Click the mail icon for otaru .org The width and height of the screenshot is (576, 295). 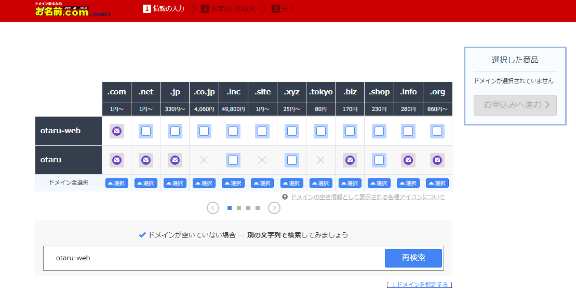(x=437, y=160)
